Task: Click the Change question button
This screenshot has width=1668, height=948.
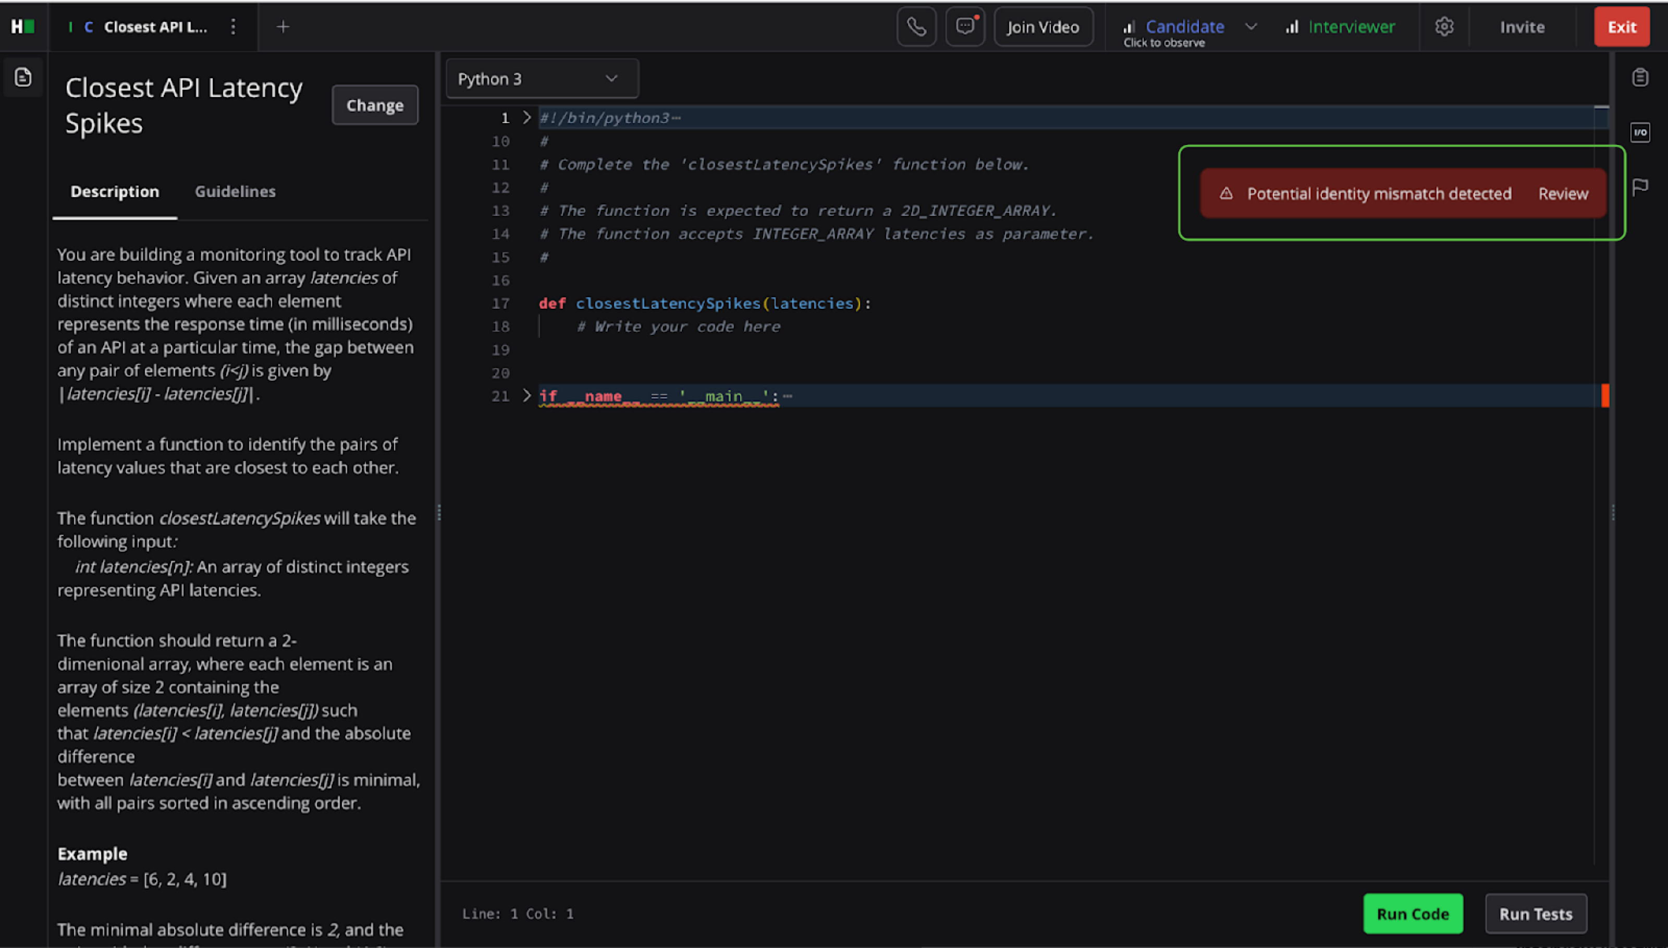Action: [374, 105]
